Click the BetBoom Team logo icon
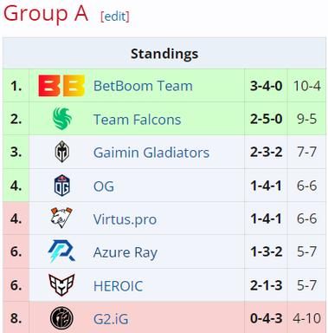 click(x=61, y=86)
